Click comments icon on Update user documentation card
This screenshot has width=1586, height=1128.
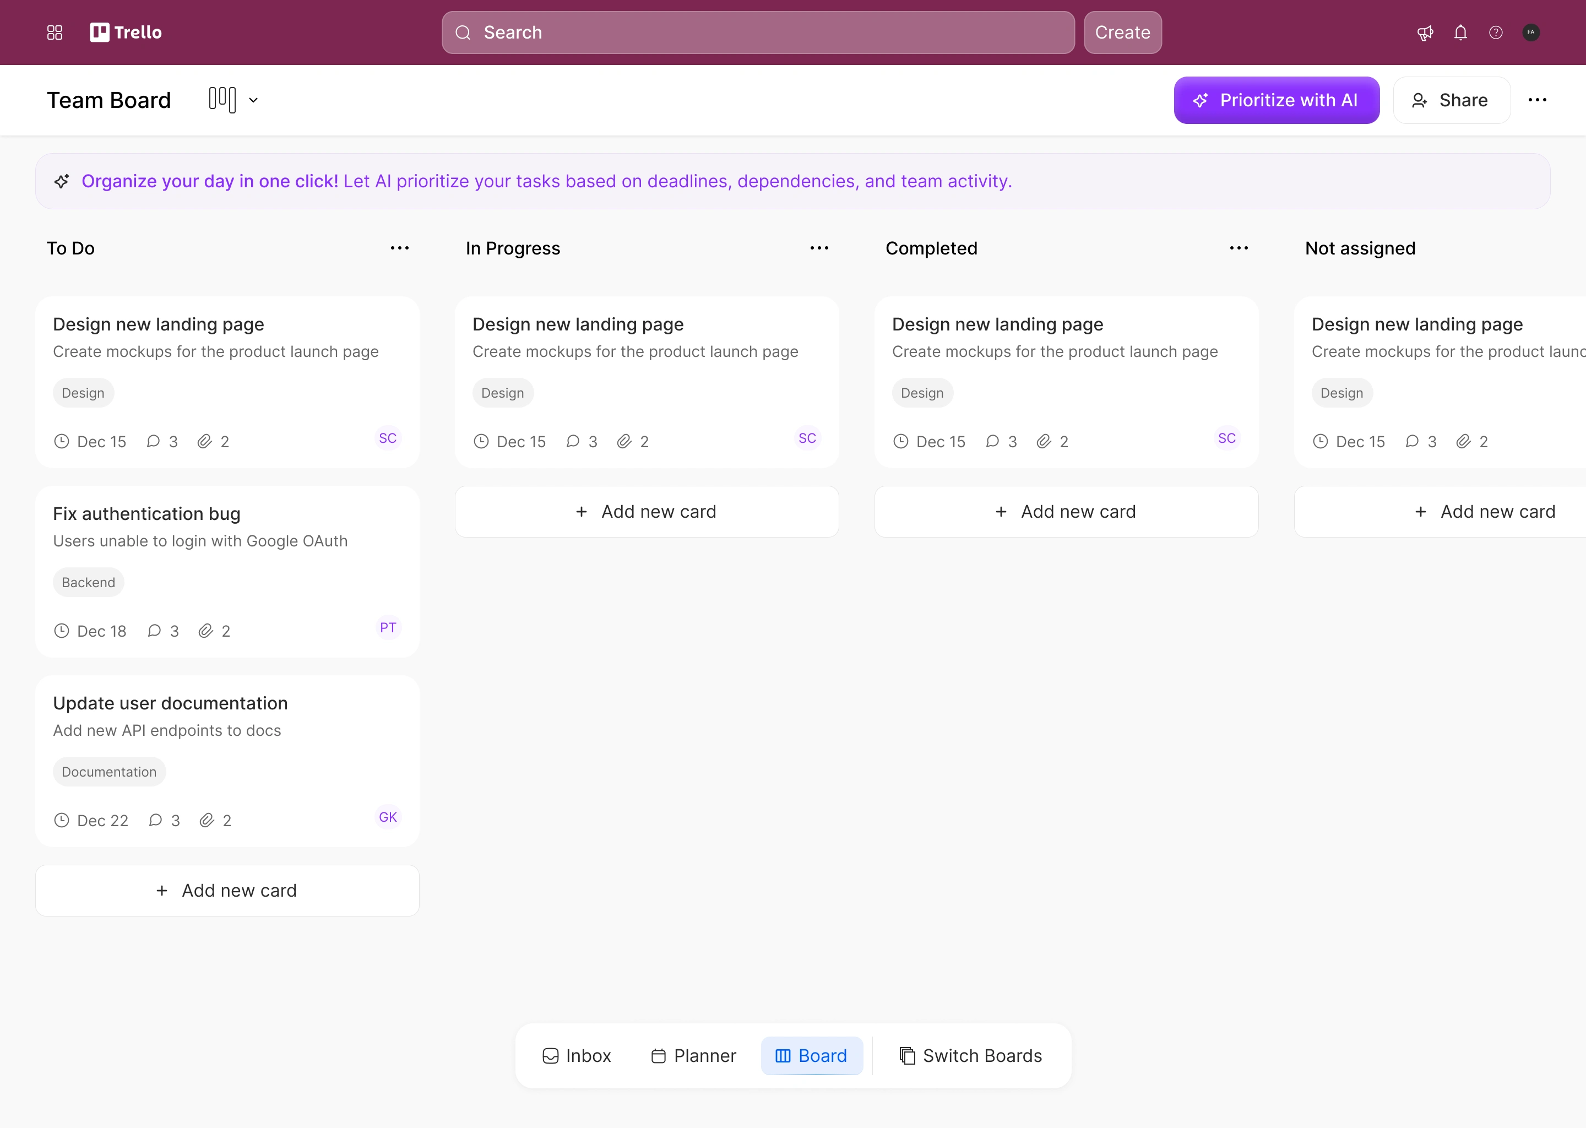click(155, 820)
